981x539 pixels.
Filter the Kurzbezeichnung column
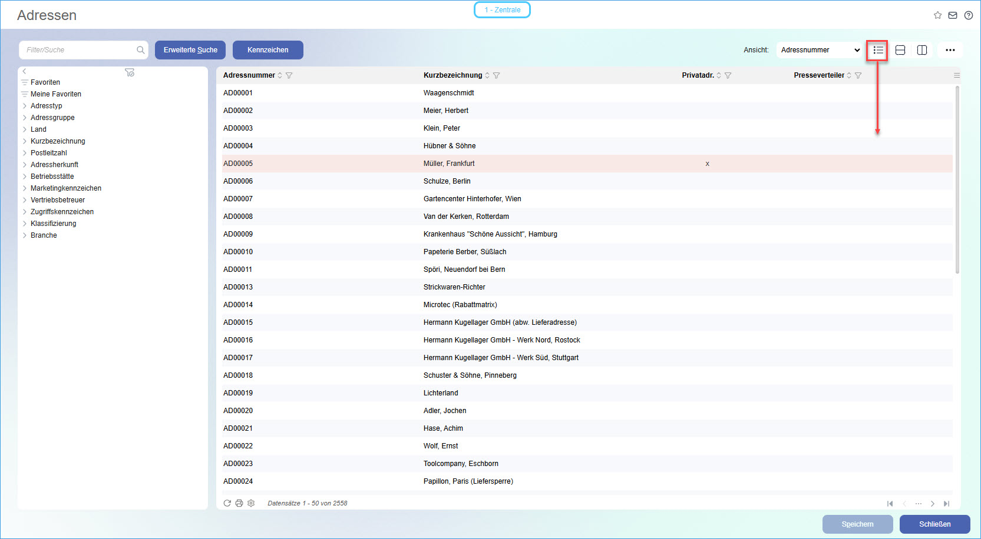click(497, 75)
